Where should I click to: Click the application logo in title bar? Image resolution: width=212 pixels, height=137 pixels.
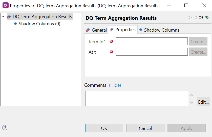pos(5,5)
